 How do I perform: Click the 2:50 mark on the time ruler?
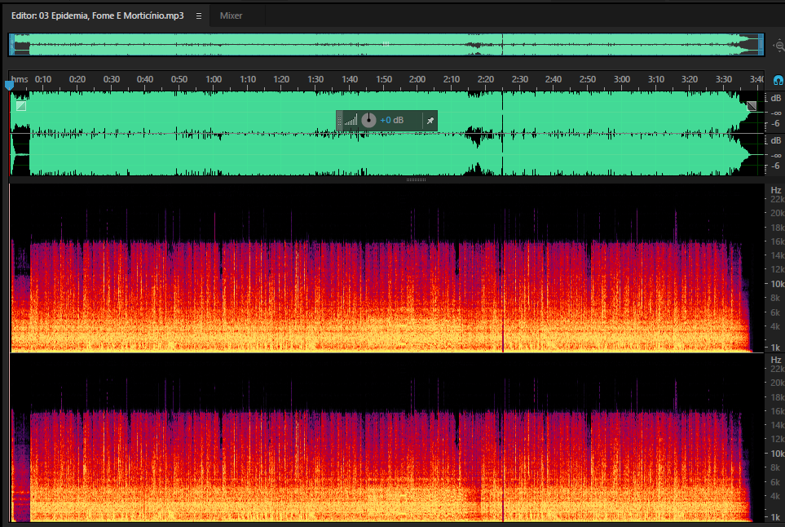587,79
